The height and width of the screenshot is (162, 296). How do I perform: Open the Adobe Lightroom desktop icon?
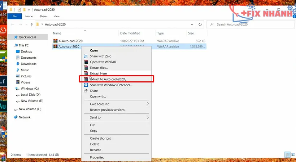(3, 80)
